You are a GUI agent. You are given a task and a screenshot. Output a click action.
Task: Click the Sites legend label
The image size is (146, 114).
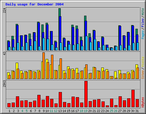tap(143, 75)
